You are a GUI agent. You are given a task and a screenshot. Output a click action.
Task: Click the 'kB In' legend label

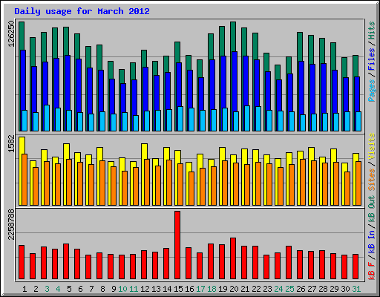(x=372, y=242)
